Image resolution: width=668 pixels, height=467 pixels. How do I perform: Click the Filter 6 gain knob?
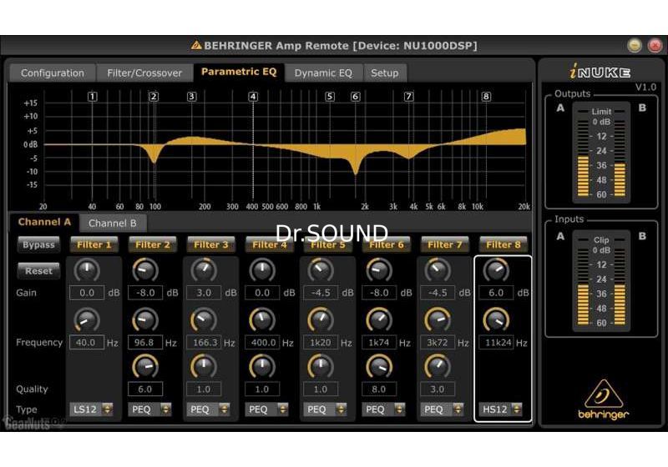pyautogui.click(x=379, y=269)
